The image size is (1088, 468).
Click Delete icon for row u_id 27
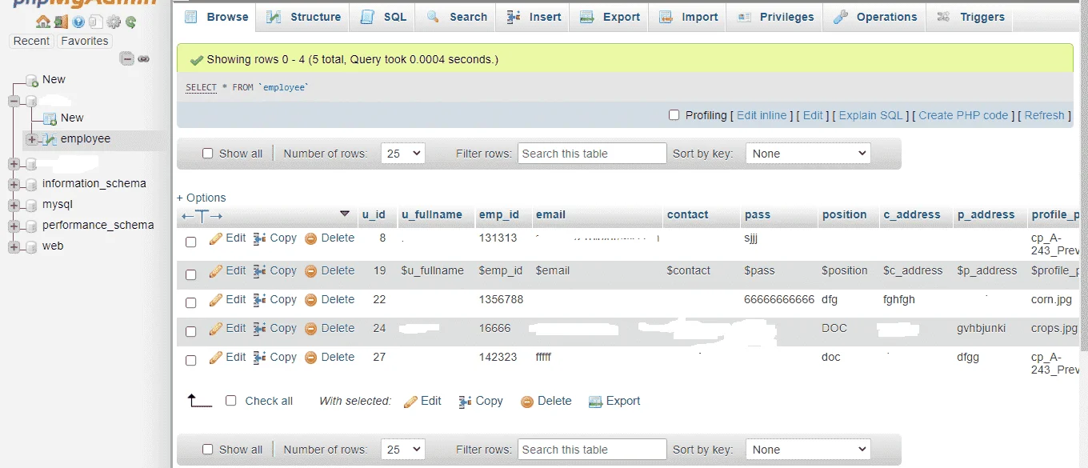(x=311, y=358)
